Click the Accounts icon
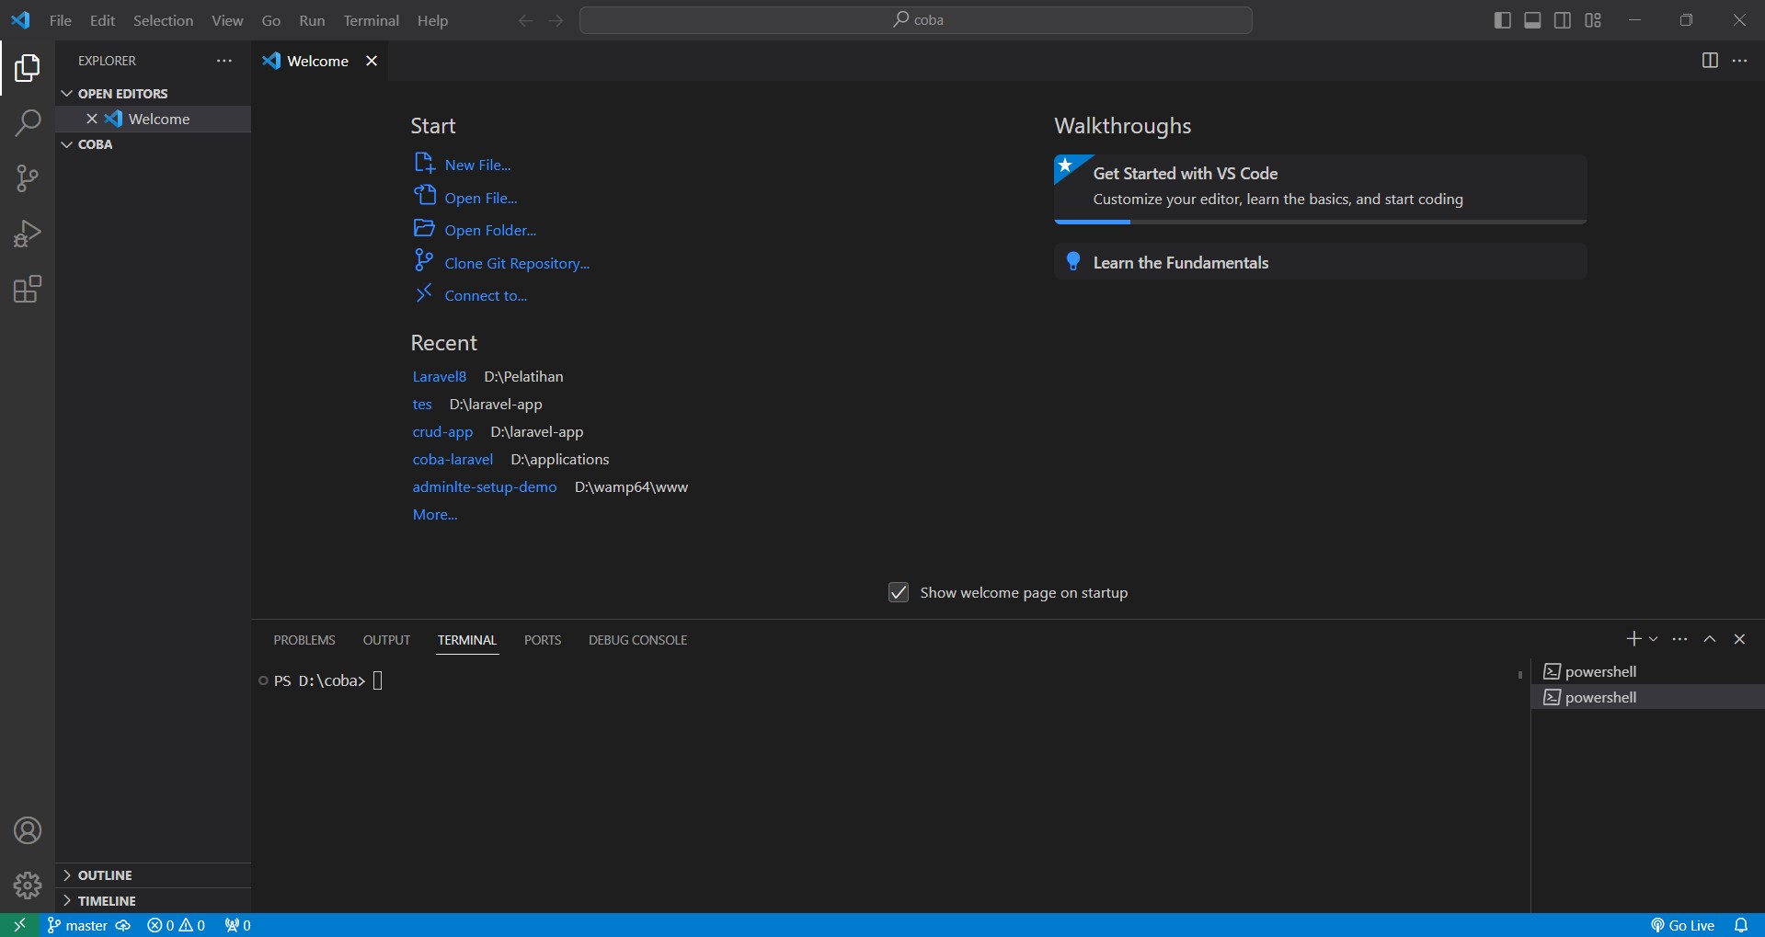Viewport: 1765px width, 937px height. point(27,829)
